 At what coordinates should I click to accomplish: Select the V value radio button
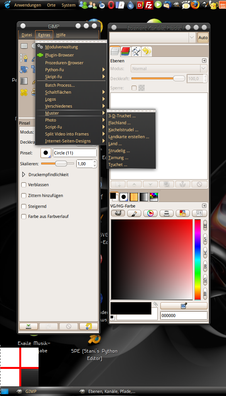tap(205, 252)
